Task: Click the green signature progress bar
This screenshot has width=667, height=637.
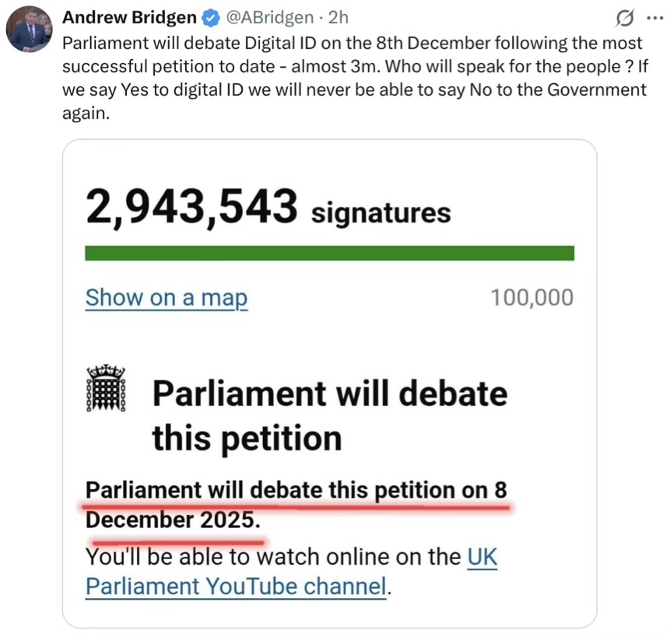Action: pos(329,253)
